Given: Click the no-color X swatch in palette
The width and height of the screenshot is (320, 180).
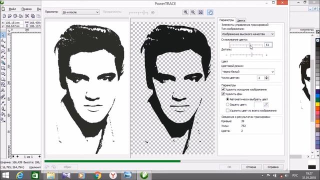Looking at the screenshot, I should click(318, 40).
